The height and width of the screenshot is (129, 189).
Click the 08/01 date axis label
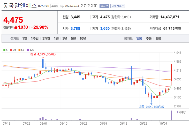[x=43, y=124]
